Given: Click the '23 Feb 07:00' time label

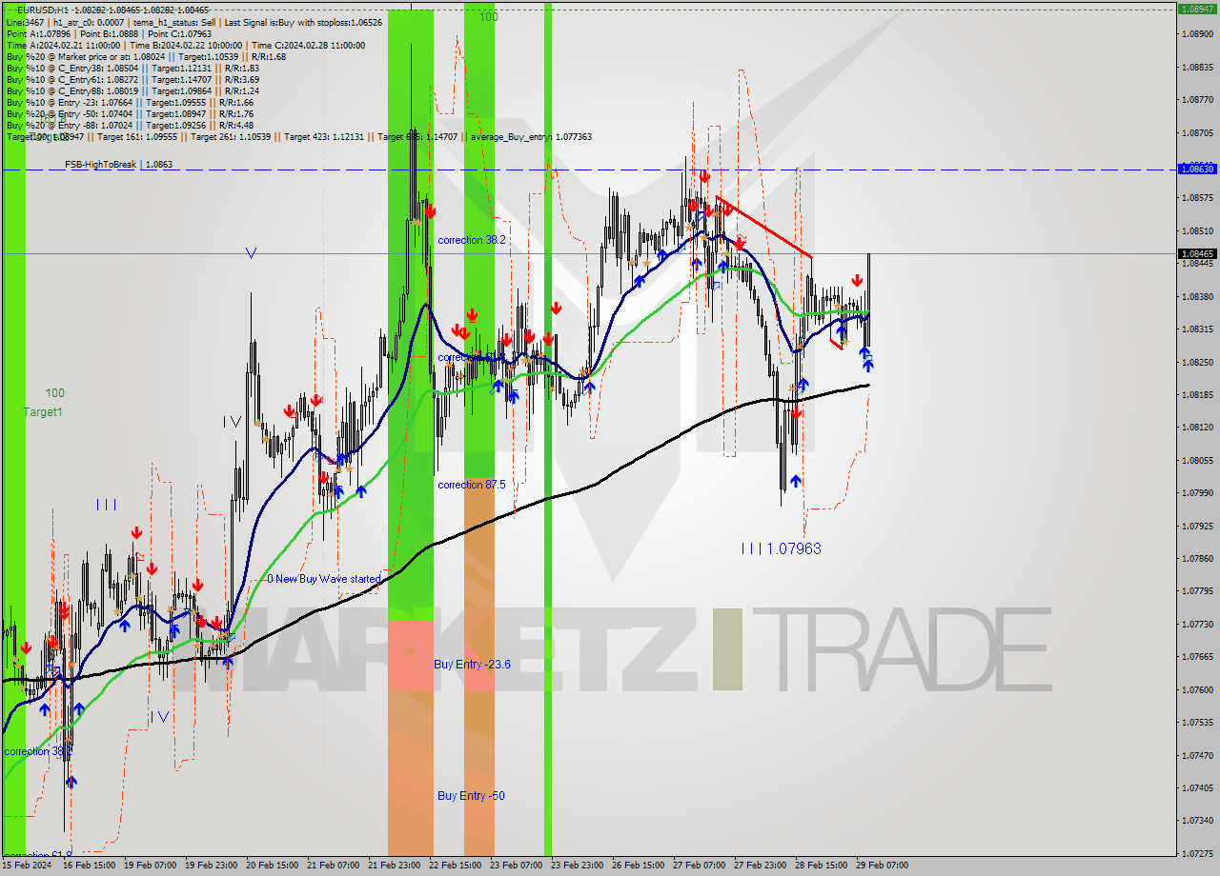Looking at the screenshot, I should (x=516, y=866).
